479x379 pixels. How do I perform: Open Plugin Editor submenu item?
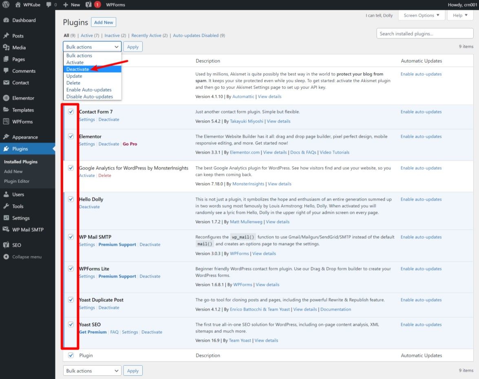click(x=17, y=181)
